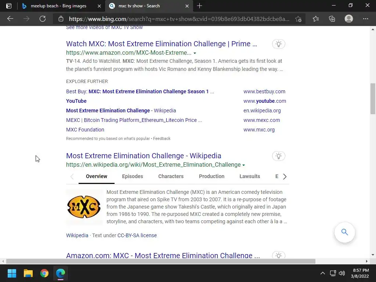Image resolution: width=376 pixels, height=282 pixels.
Task: Open Most Extreme Elimination Challenge Wikipedia title
Action: 144,156
